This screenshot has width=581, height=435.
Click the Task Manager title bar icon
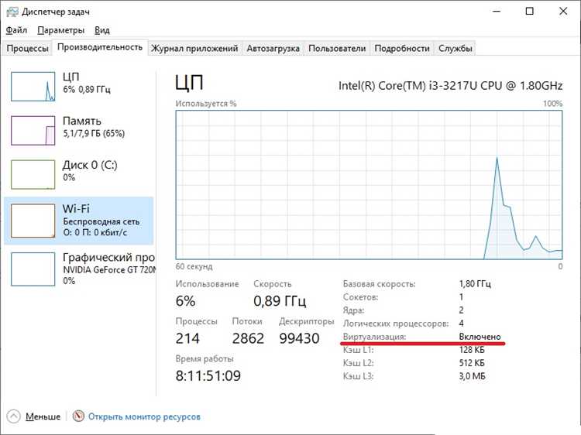pos(12,12)
